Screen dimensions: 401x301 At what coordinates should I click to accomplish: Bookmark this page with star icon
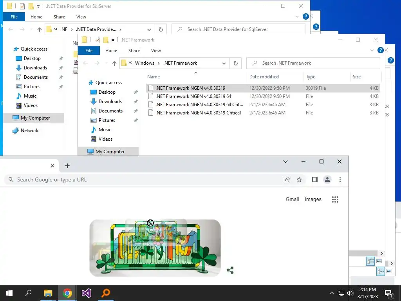pos(299,180)
